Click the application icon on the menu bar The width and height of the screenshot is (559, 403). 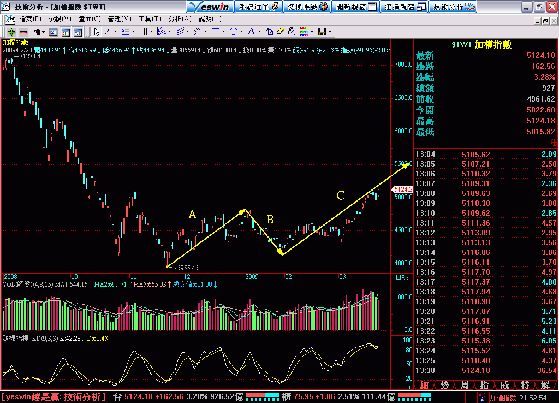pos(10,19)
